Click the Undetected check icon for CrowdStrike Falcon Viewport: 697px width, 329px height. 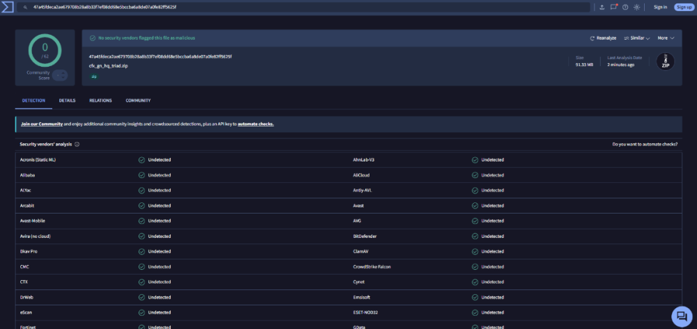475,267
